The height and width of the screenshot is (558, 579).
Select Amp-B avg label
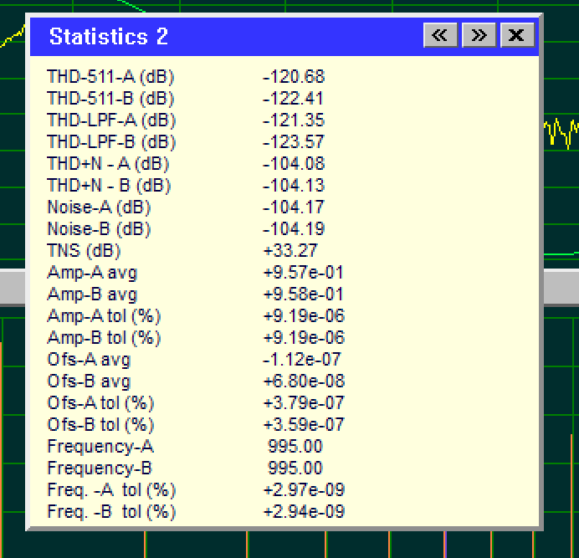pyautogui.click(x=92, y=294)
